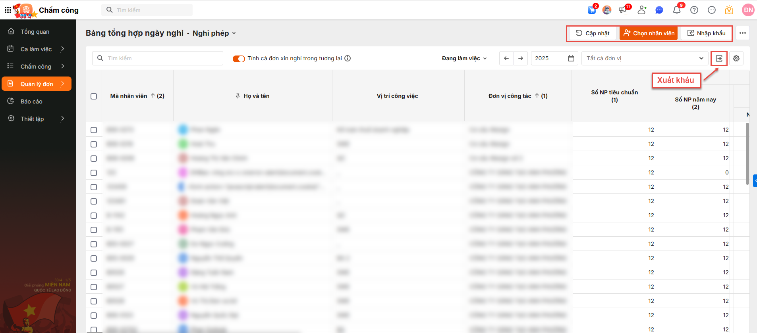Select Chấm công in the sidebar menu
Screen dimensions: 757x333
[x=36, y=67]
